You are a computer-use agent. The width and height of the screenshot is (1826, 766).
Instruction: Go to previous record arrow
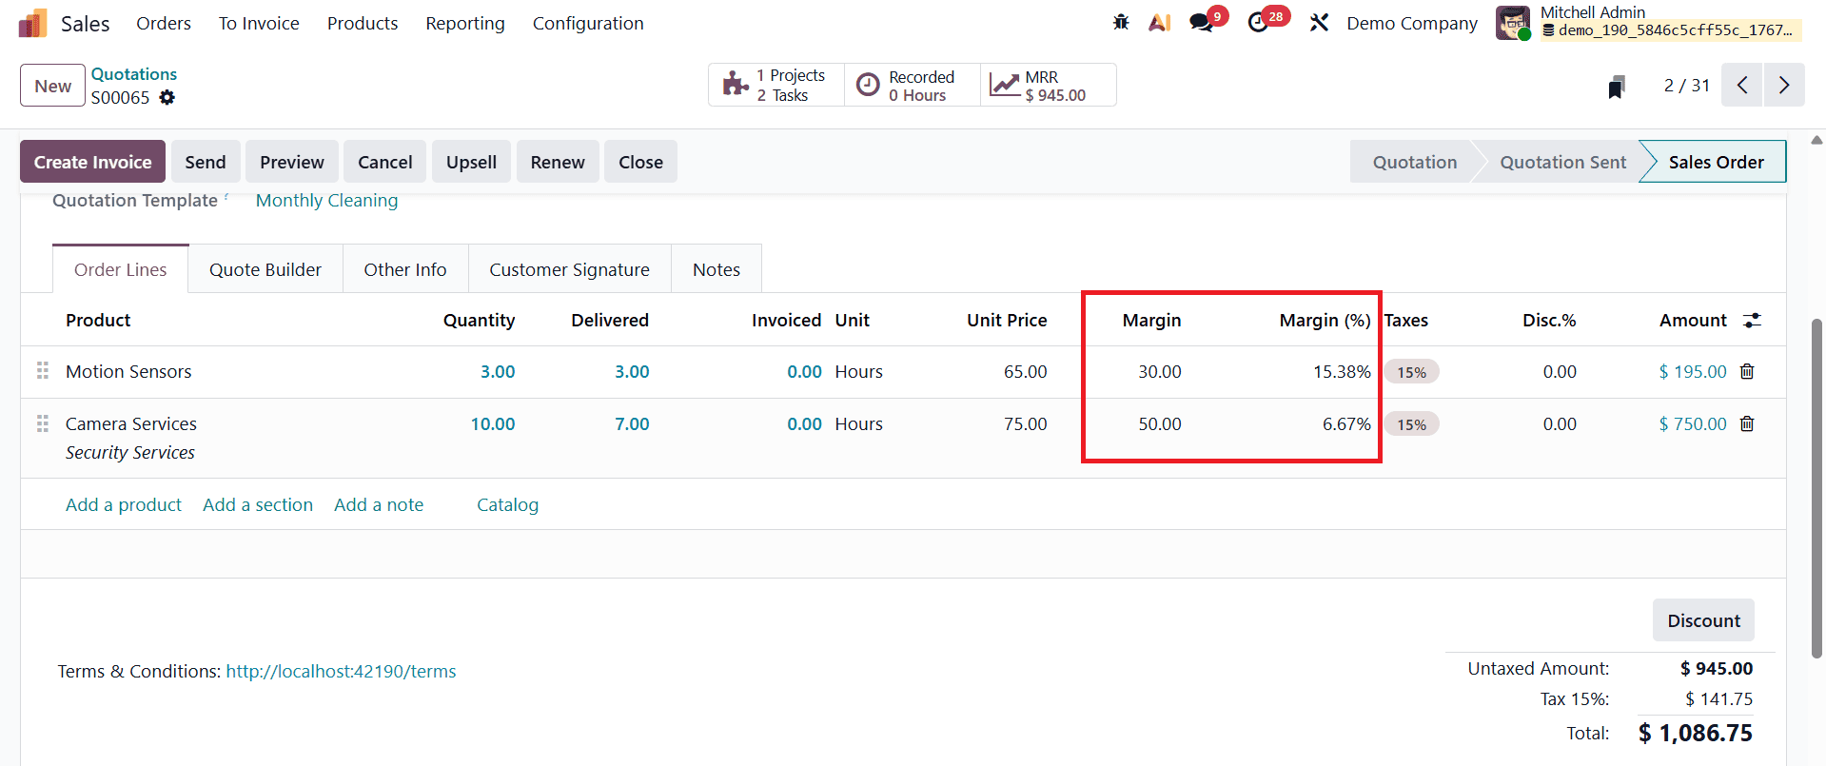(x=1742, y=85)
